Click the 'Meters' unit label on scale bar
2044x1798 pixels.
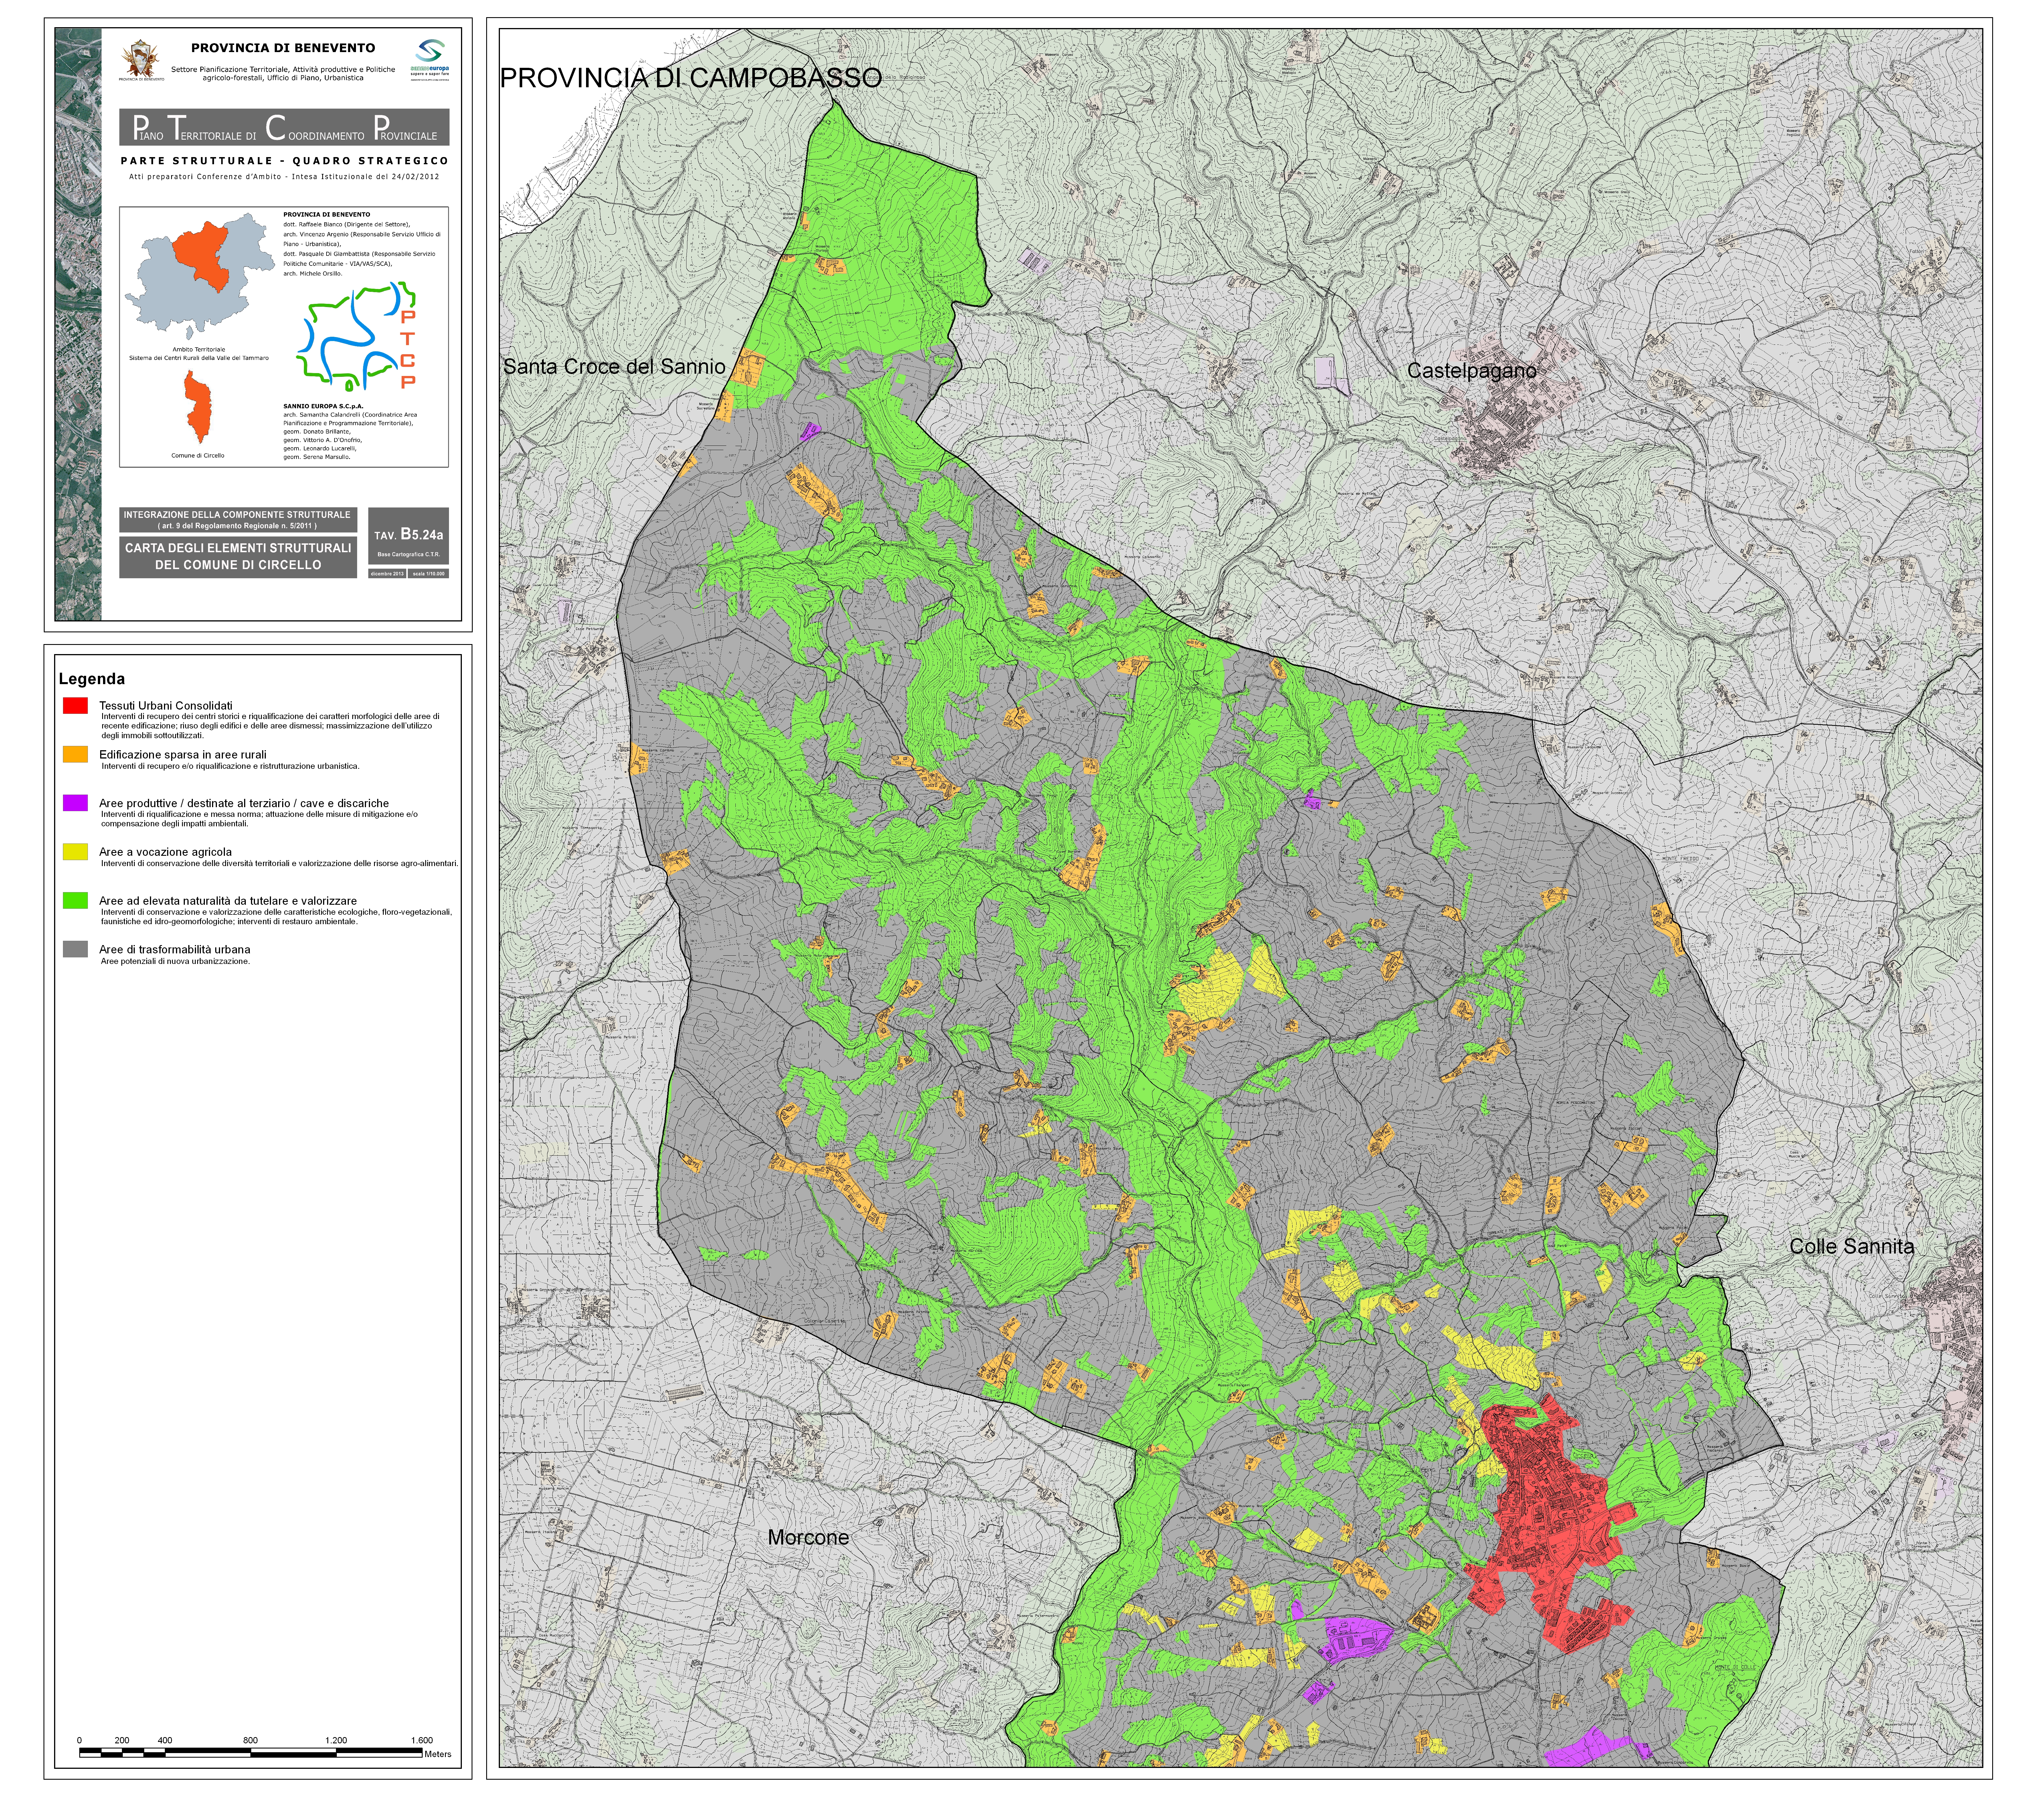tap(438, 1754)
